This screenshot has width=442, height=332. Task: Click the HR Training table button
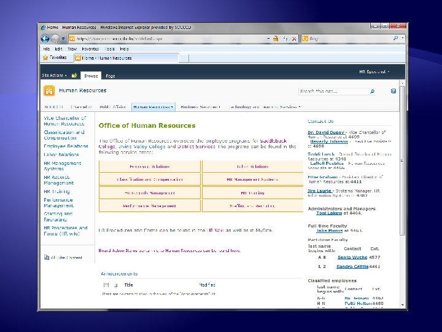[x=252, y=193]
